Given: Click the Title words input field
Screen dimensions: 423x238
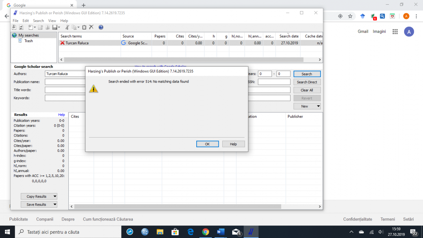Looking at the screenshot, I should tap(65, 90).
